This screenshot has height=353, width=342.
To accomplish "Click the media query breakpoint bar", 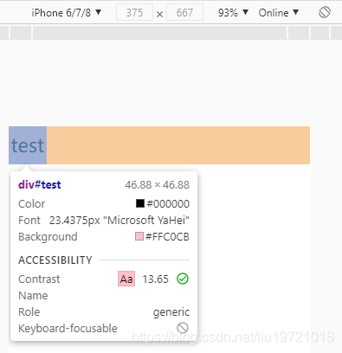I will point(171,32).
